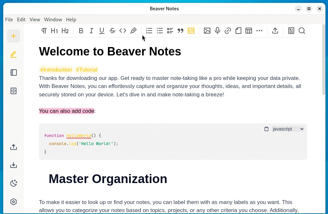Click the console.log line in code block
The image size is (328, 214).
click(84, 144)
